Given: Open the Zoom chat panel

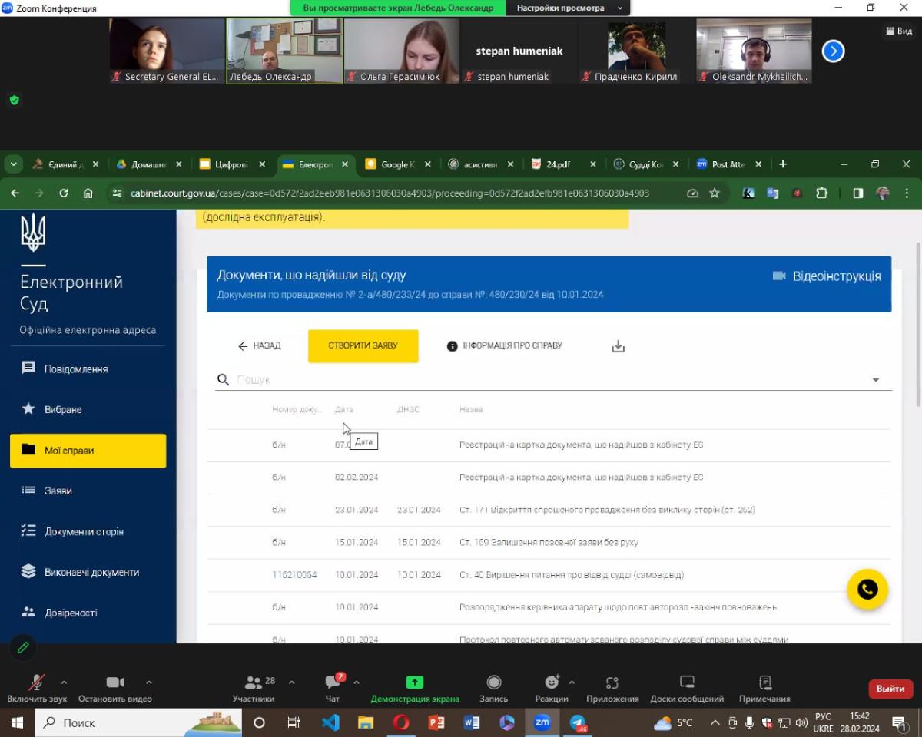Looking at the screenshot, I should pos(333,688).
